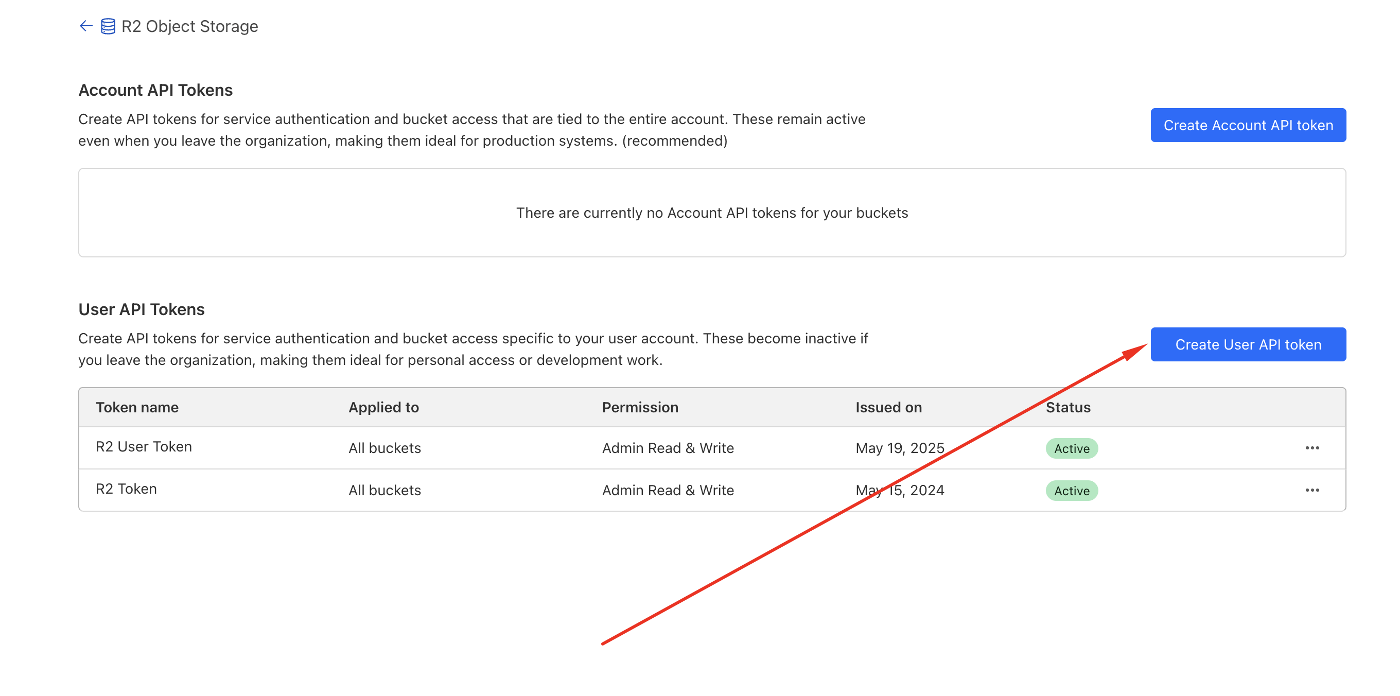Click the User API Tokens heading
The width and height of the screenshot is (1400, 696).
point(142,309)
